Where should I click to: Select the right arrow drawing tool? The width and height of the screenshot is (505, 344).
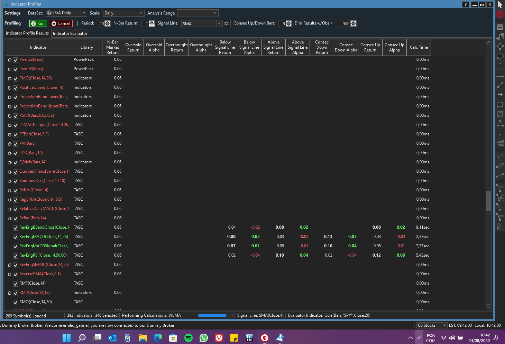point(500,94)
